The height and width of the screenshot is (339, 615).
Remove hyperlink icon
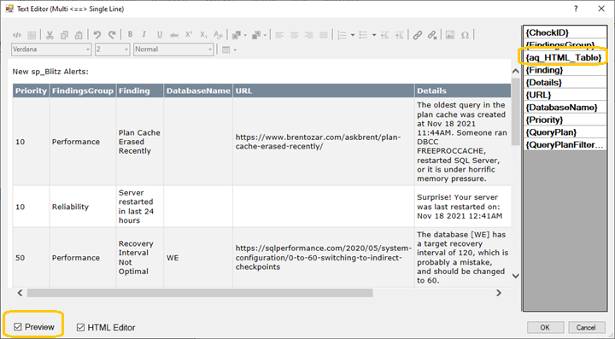[x=432, y=35]
